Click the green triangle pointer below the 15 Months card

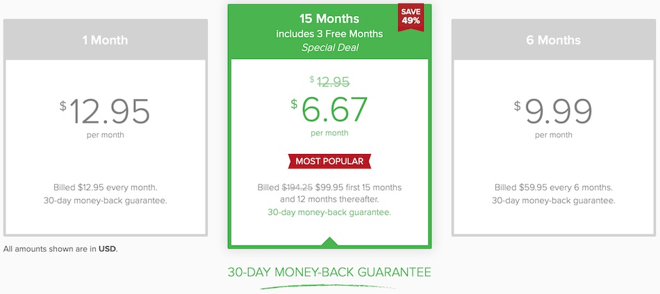coord(330,242)
